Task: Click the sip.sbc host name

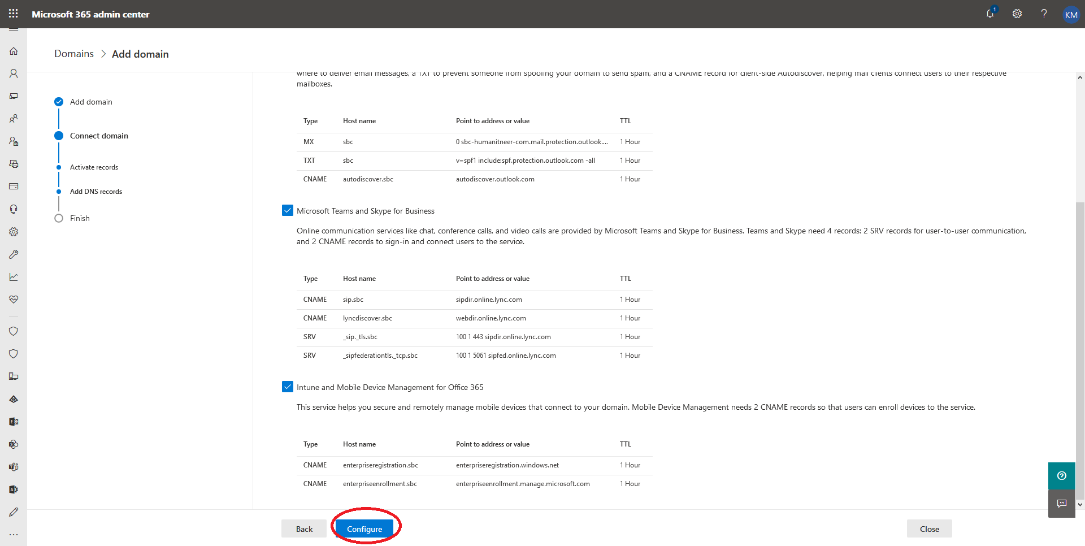Action: (353, 300)
